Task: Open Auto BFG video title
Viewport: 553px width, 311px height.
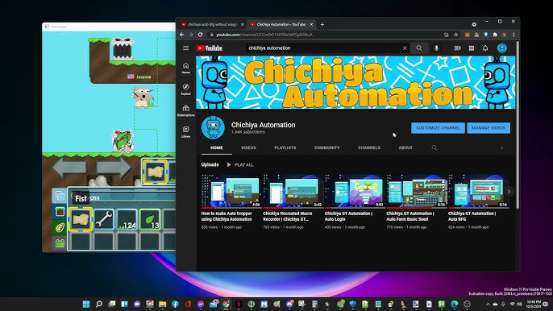Action: coord(472,216)
